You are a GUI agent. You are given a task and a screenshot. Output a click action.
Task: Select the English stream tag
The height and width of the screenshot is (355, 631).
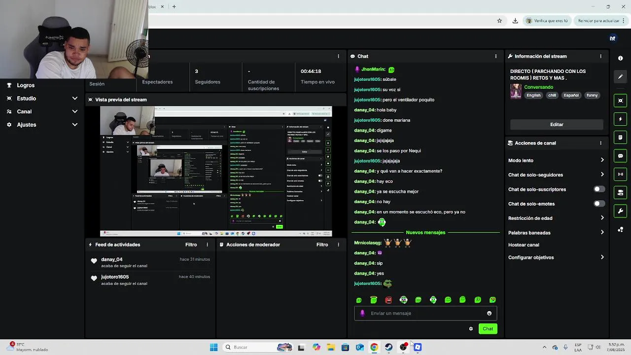point(533,96)
